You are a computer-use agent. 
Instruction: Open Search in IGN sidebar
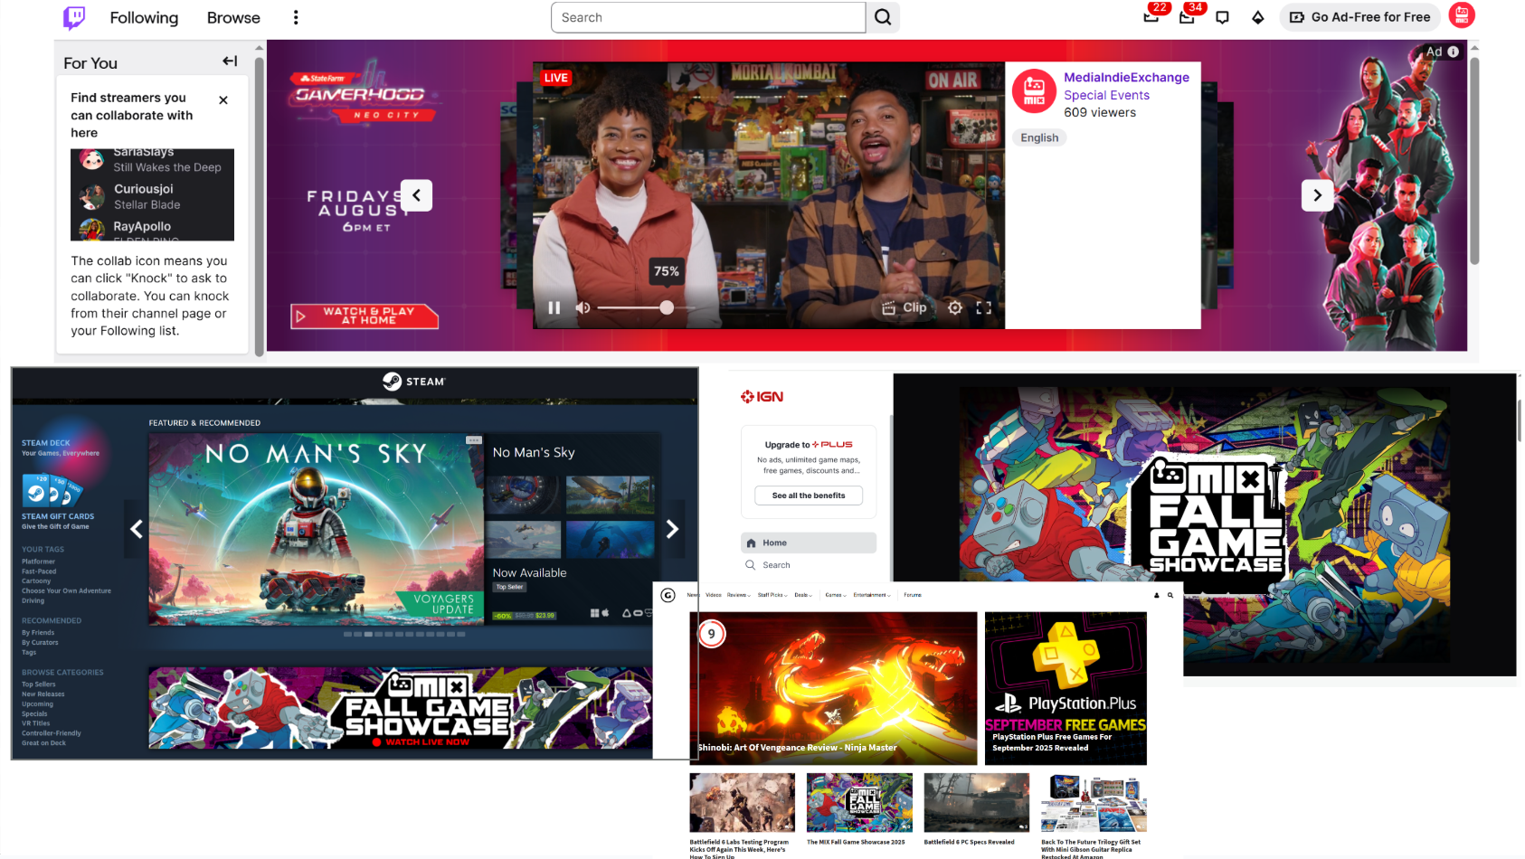(809, 565)
